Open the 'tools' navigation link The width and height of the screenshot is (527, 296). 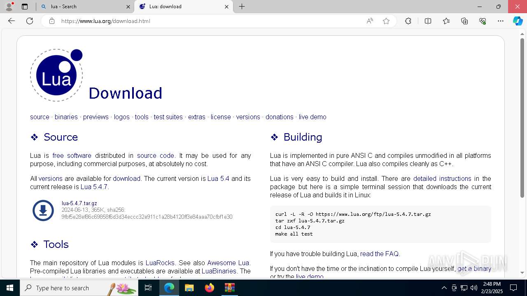pos(142,117)
